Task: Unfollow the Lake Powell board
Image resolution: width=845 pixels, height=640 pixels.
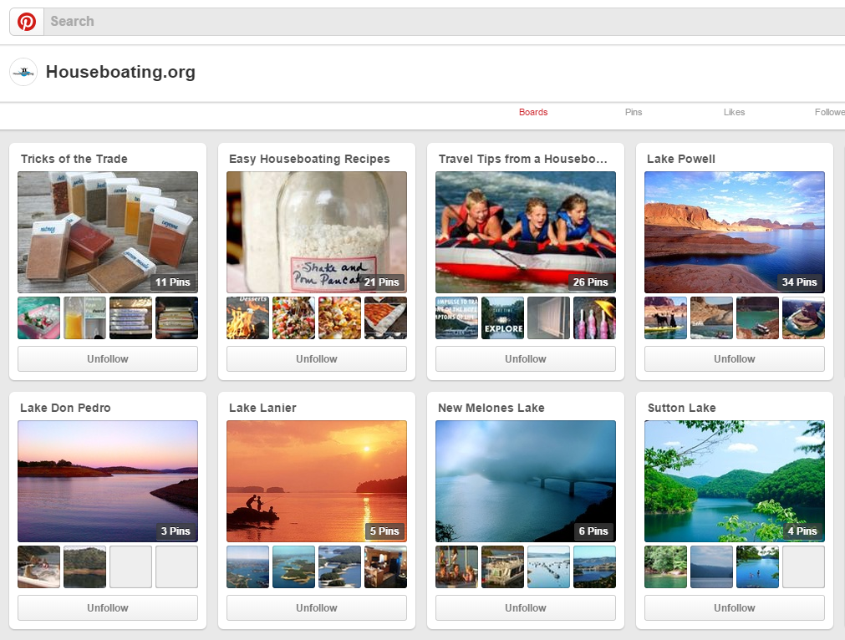Action: click(x=735, y=358)
